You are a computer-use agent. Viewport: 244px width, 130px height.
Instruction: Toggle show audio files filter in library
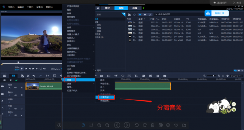click(x=150, y=15)
